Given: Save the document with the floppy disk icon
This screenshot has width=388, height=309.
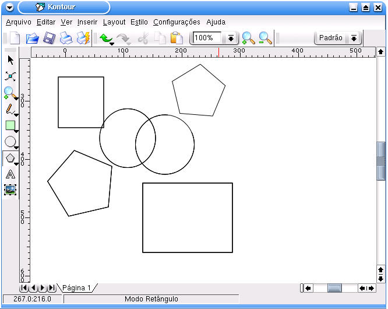Looking at the screenshot, I should click(49, 38).
